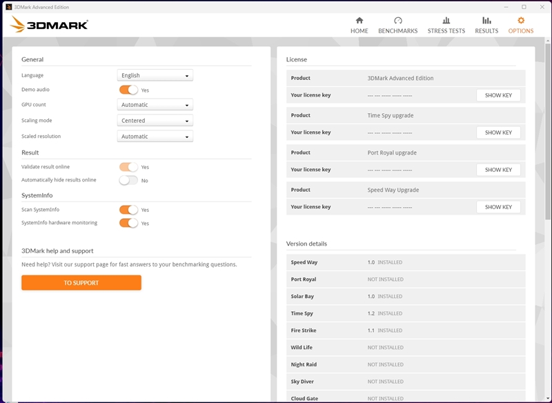Expand the Scaled resolution dropdown

click(x=155, y=137)
